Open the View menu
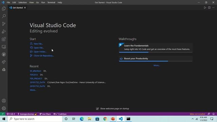The image size is (217, 122). coord(32,2)
